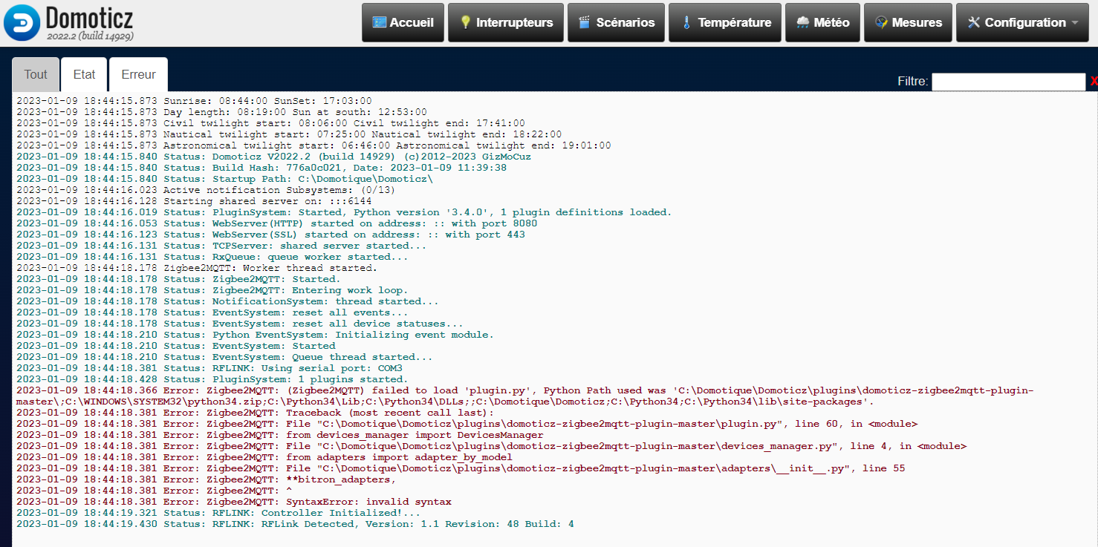
Task: Click the 'RxQueue: queue worker started...' line
Action: tap(212, 257)
